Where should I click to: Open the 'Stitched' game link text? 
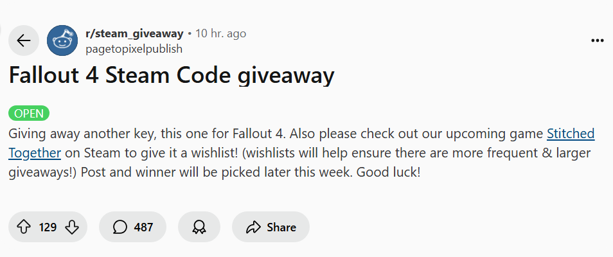(x=570, y=134)
